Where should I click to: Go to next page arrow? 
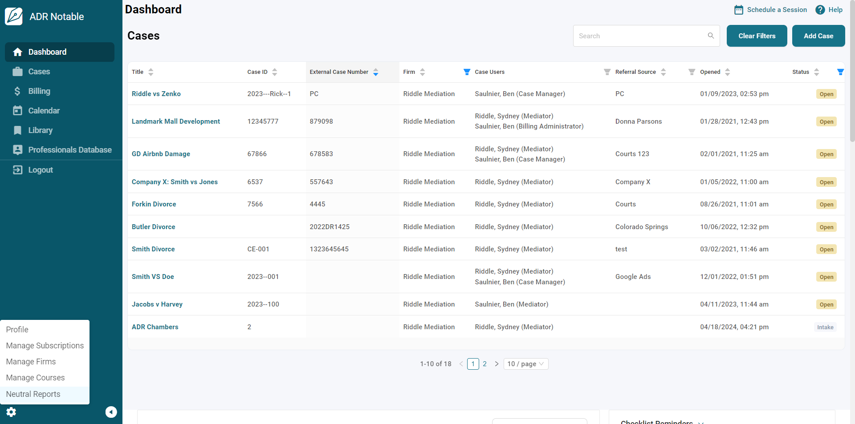[497, 364]
